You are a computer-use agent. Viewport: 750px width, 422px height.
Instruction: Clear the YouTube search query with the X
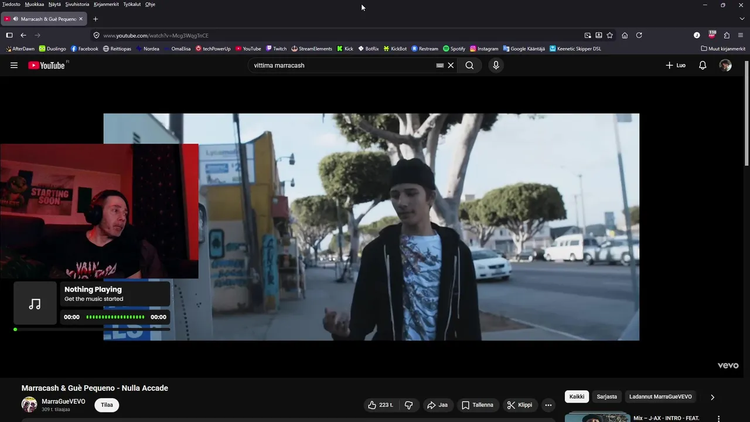point(451,66)
